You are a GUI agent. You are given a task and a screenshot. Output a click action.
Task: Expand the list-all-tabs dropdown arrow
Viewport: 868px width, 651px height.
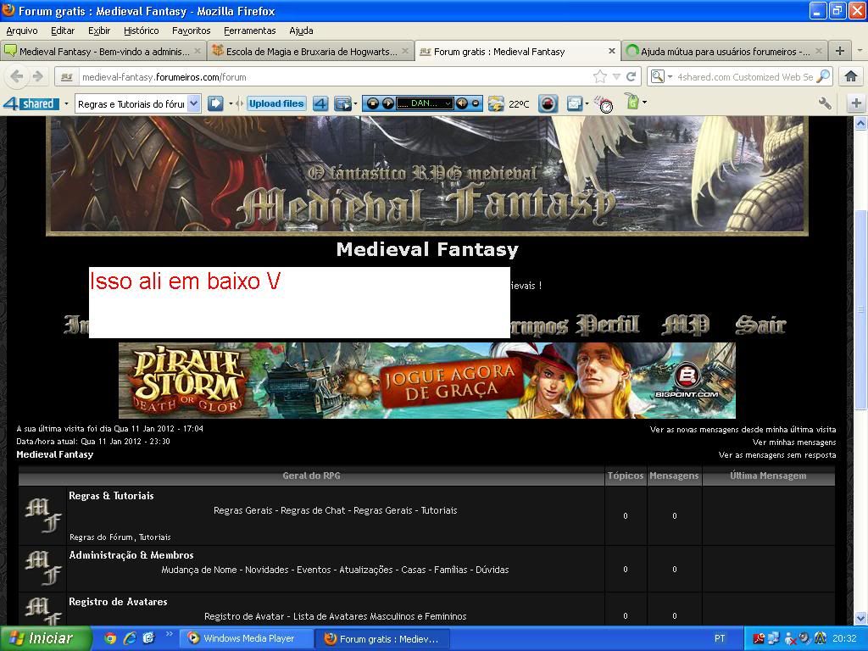860,51
